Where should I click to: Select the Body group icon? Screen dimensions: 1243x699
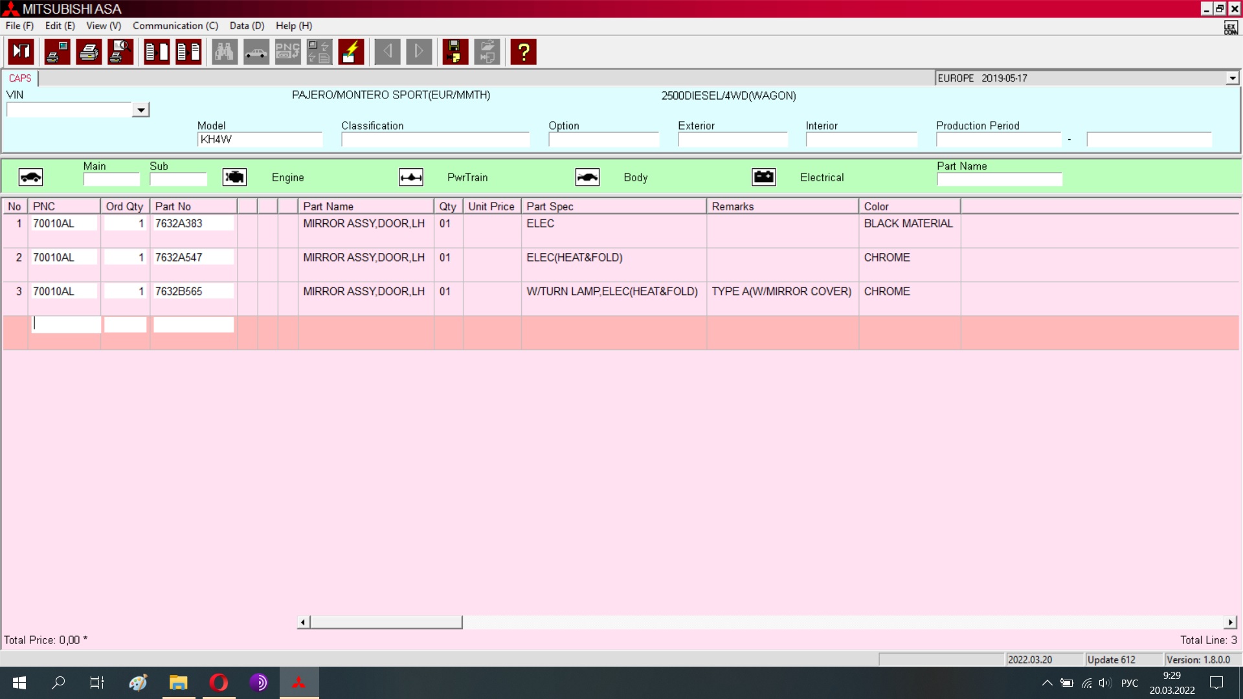pyautogui.click(x=587, y=177)
